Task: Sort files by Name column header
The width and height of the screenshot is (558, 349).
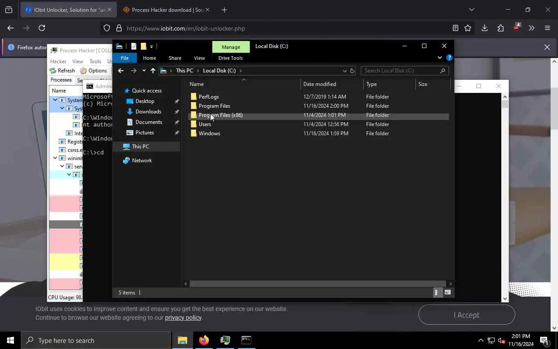Action: coord(244,84)
